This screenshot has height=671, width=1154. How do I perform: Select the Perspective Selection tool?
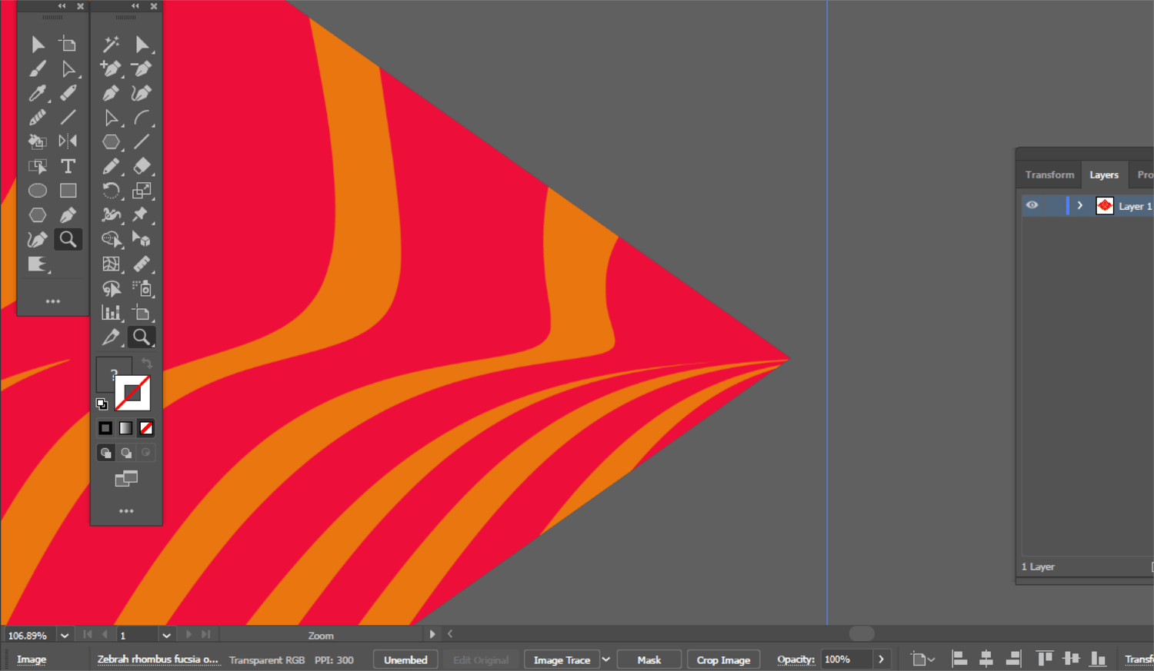point(142,239)
